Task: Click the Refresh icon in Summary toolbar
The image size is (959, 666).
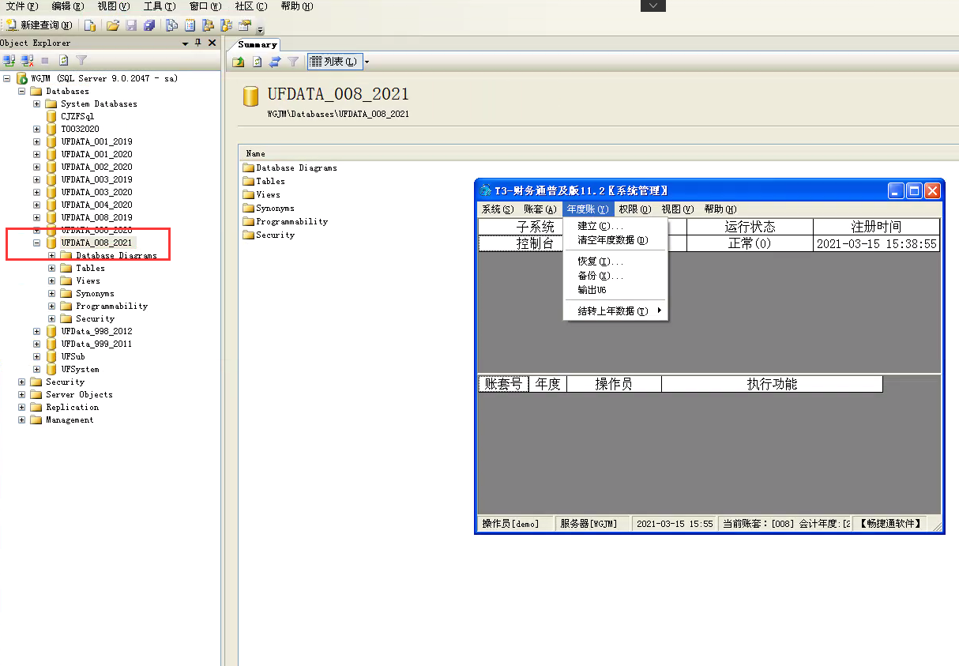Action: [257, 62]
